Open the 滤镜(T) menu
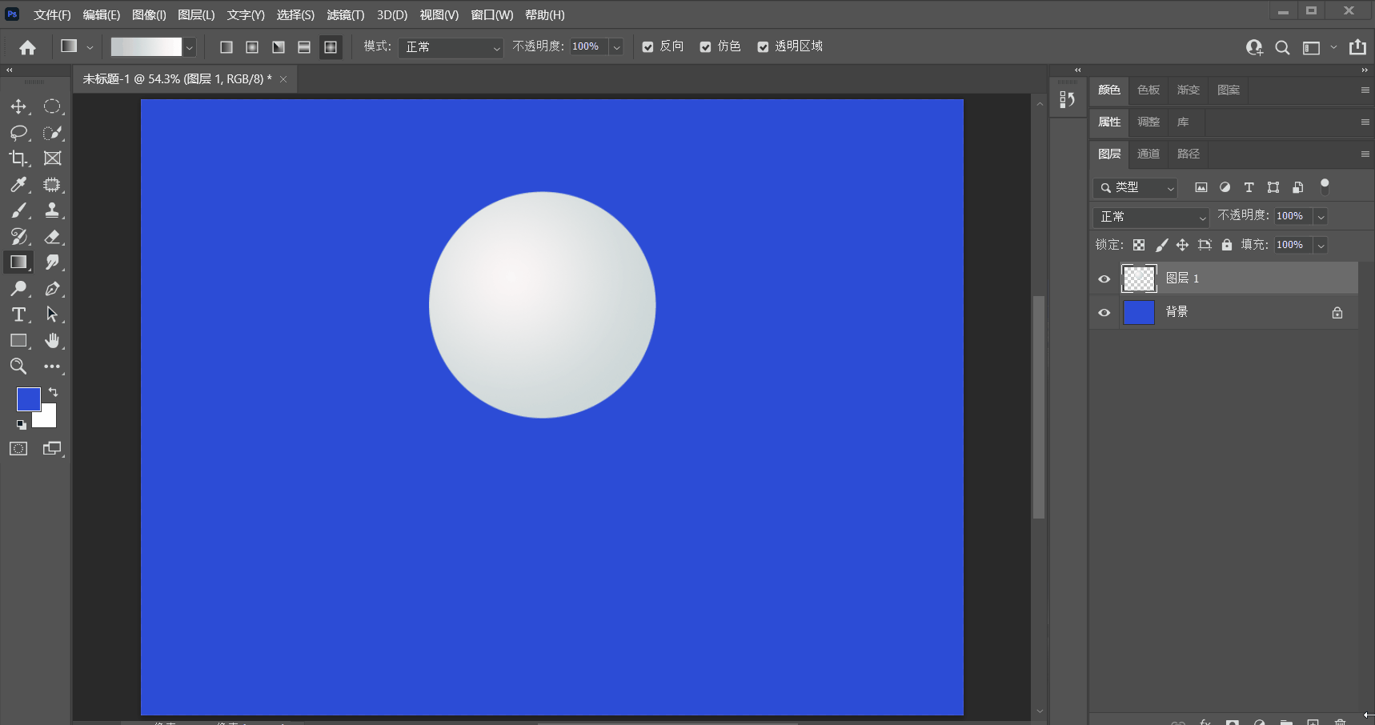Image resolution: width=1375 pixels, height=725 pixels. click(x=346, y=15)
